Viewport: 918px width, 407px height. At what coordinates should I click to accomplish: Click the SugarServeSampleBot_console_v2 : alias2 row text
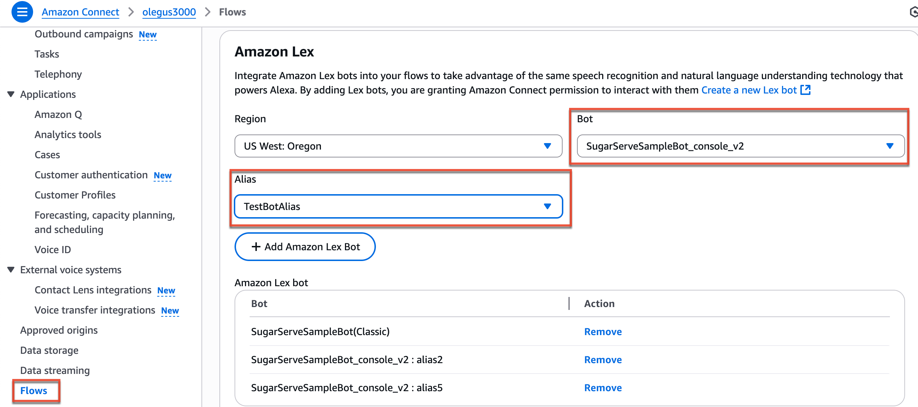[347, 360]
